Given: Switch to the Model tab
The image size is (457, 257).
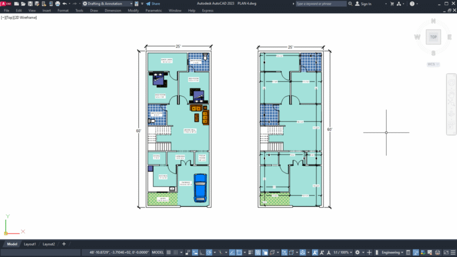Looking at the screenshot, I should tap(12, 244).
